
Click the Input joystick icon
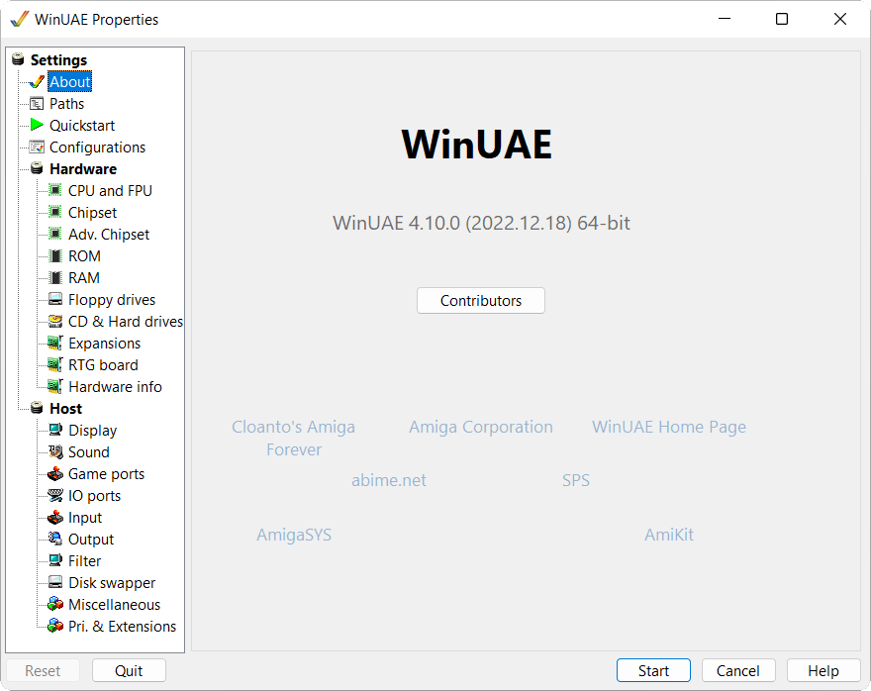click(x=55, y=517)
